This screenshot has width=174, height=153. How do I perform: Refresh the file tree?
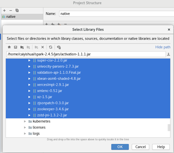51,47
